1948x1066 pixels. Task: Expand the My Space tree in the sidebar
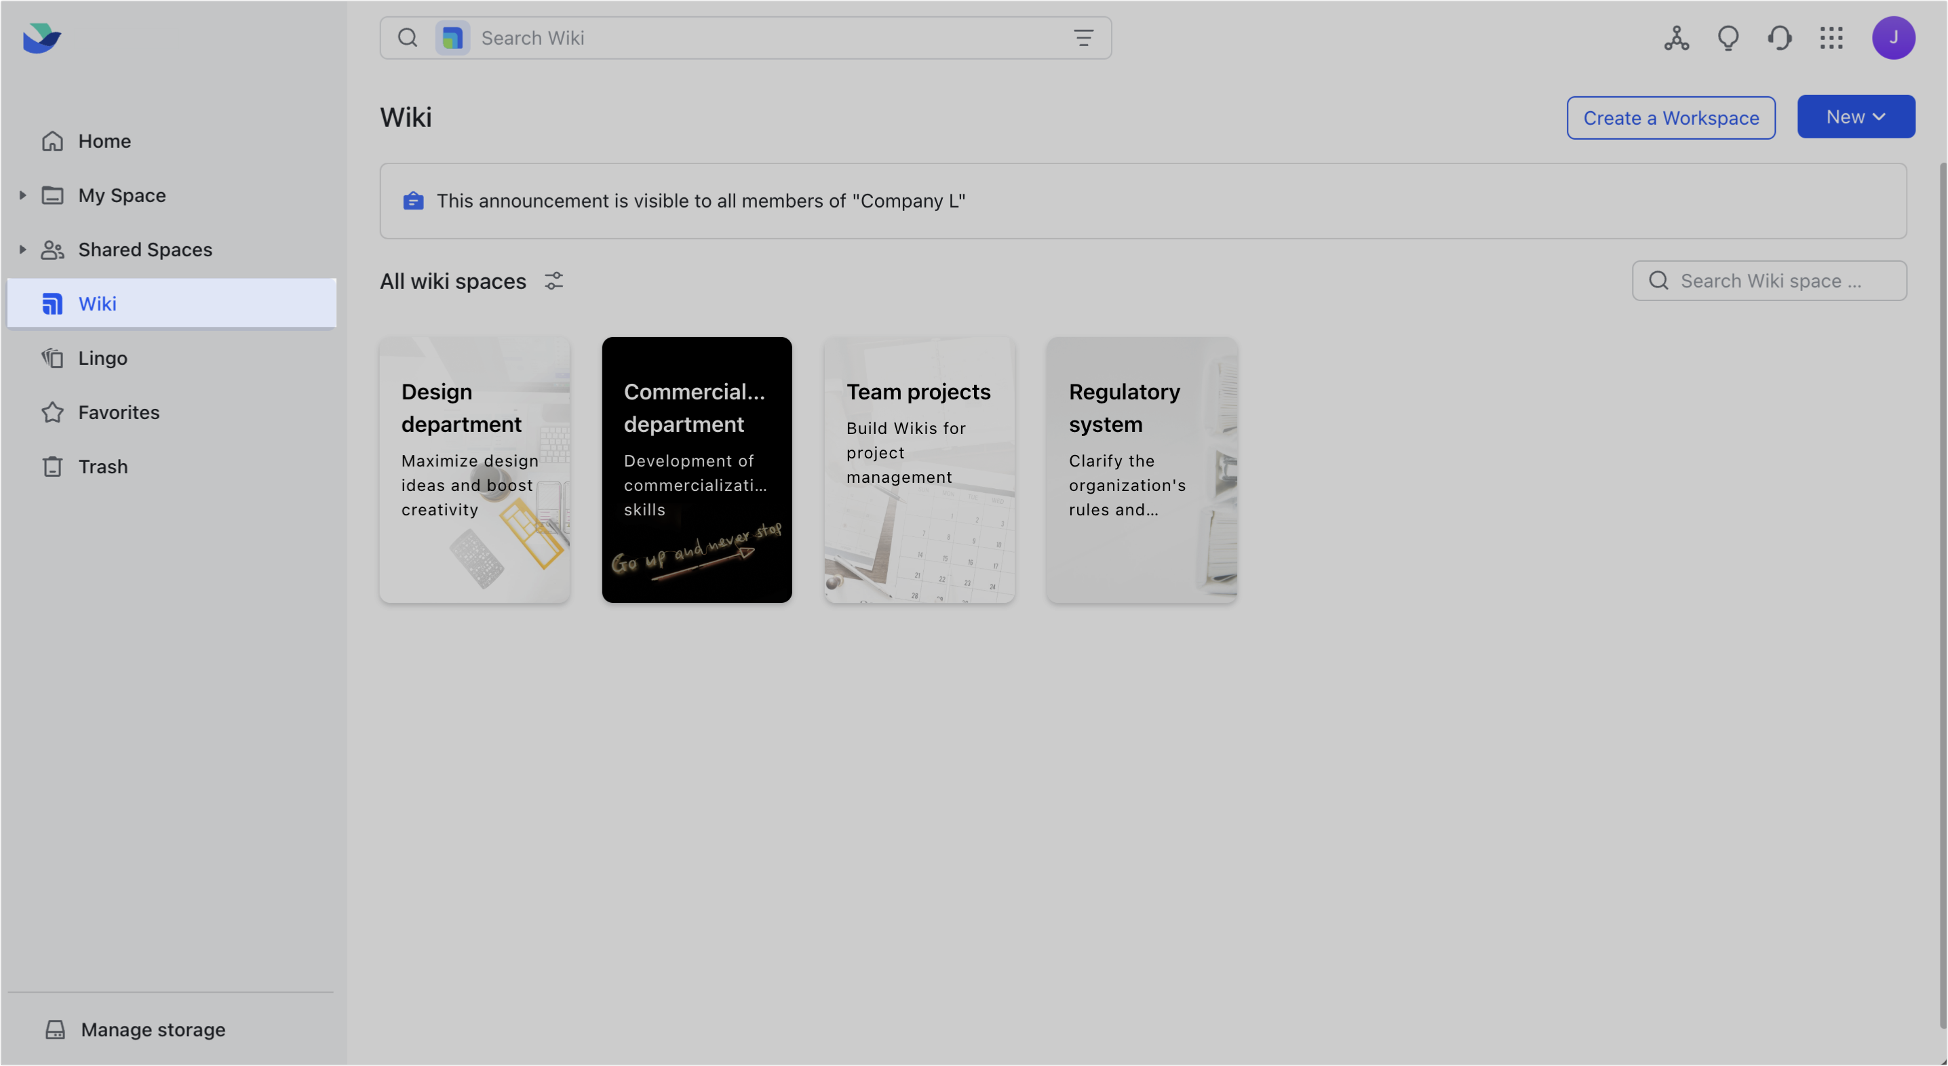tap(22, 195)
